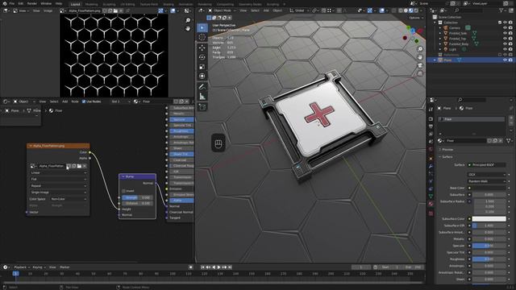
Task: Click the viewport navigation gizmo
Action: (412, 35)
